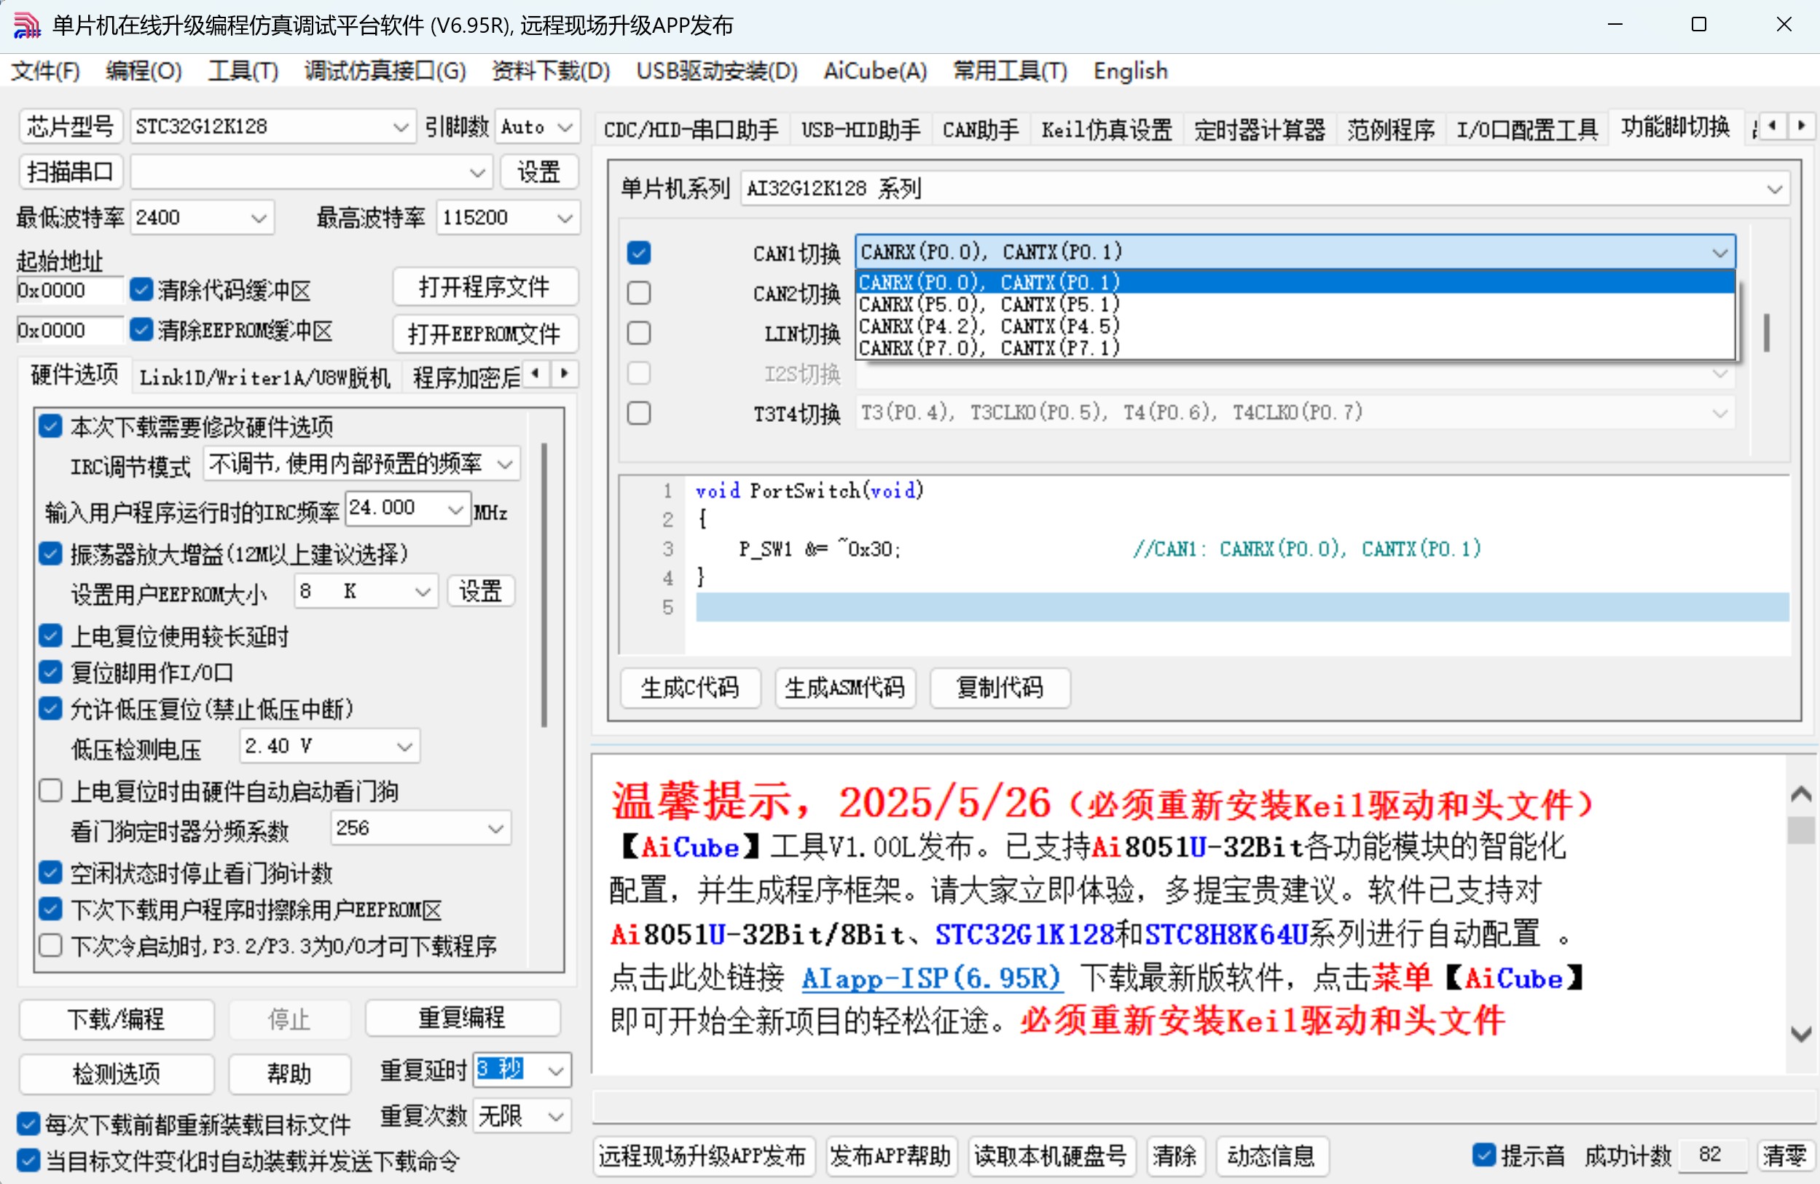The image size is (1820, 1184).
Task: Open the 扫描串口 port dropdown
Action: pos(310,172)
